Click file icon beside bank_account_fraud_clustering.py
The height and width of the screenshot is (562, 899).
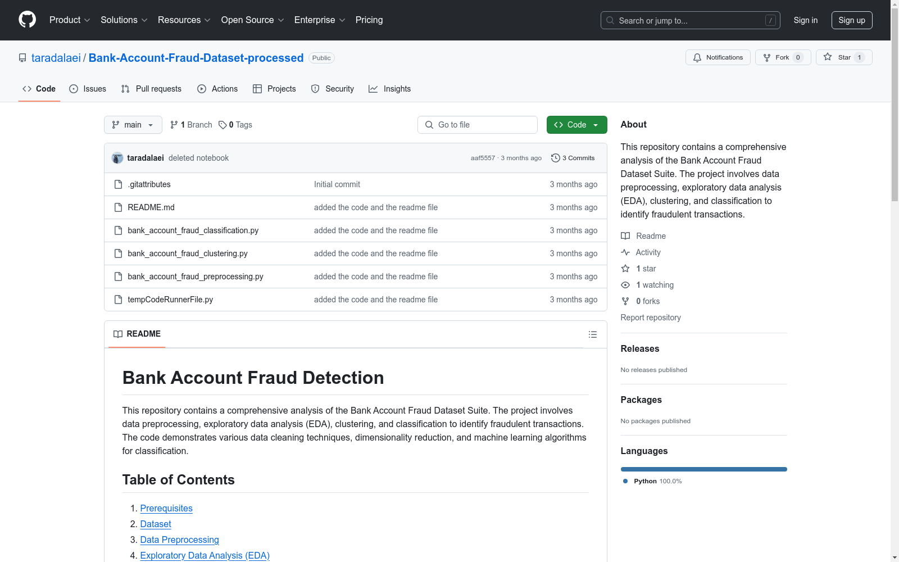click(x=118, y=253)
